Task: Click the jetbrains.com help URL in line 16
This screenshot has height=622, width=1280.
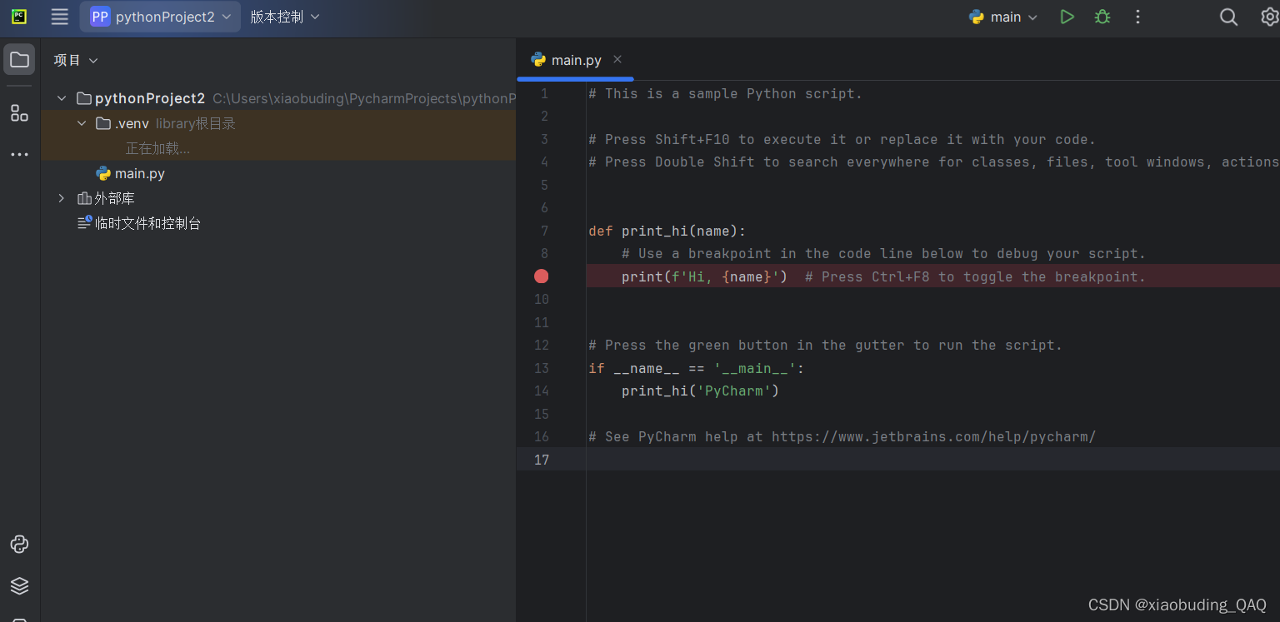Action: coord(933,436)
